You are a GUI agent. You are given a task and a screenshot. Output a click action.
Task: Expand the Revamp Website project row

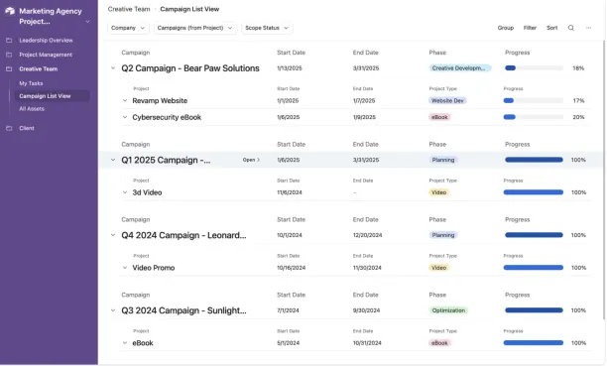tap(125, 101)
